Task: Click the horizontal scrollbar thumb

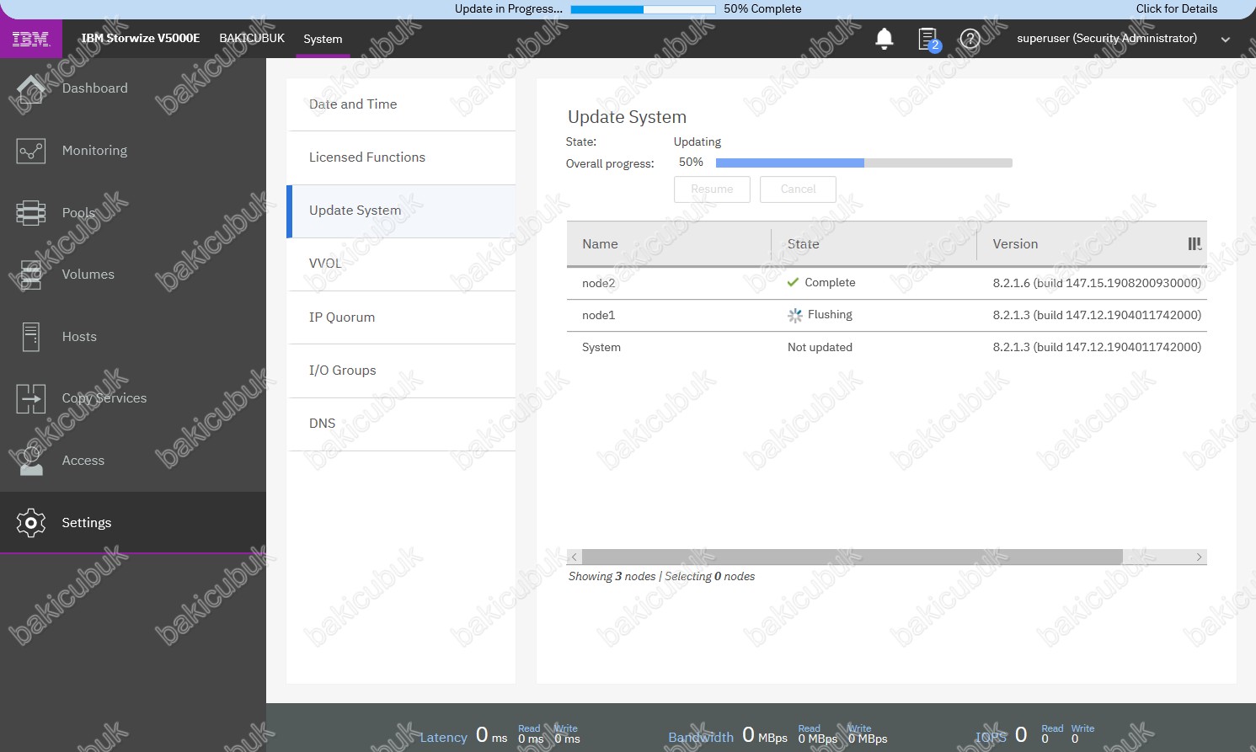Action: point(852,557)
